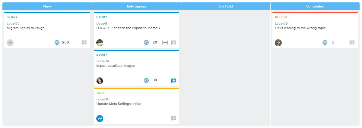Click the assignee photo on Loca-34 card
Screen dimensions: 362x128
[x=100, y=80]
